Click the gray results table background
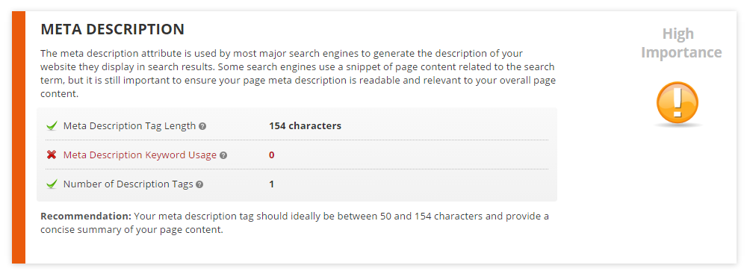747x271 pixels. pos(297,155)
